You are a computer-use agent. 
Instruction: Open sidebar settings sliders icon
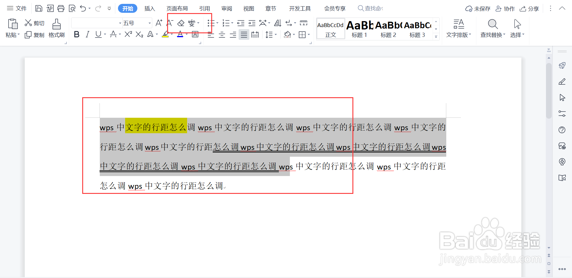562,114
